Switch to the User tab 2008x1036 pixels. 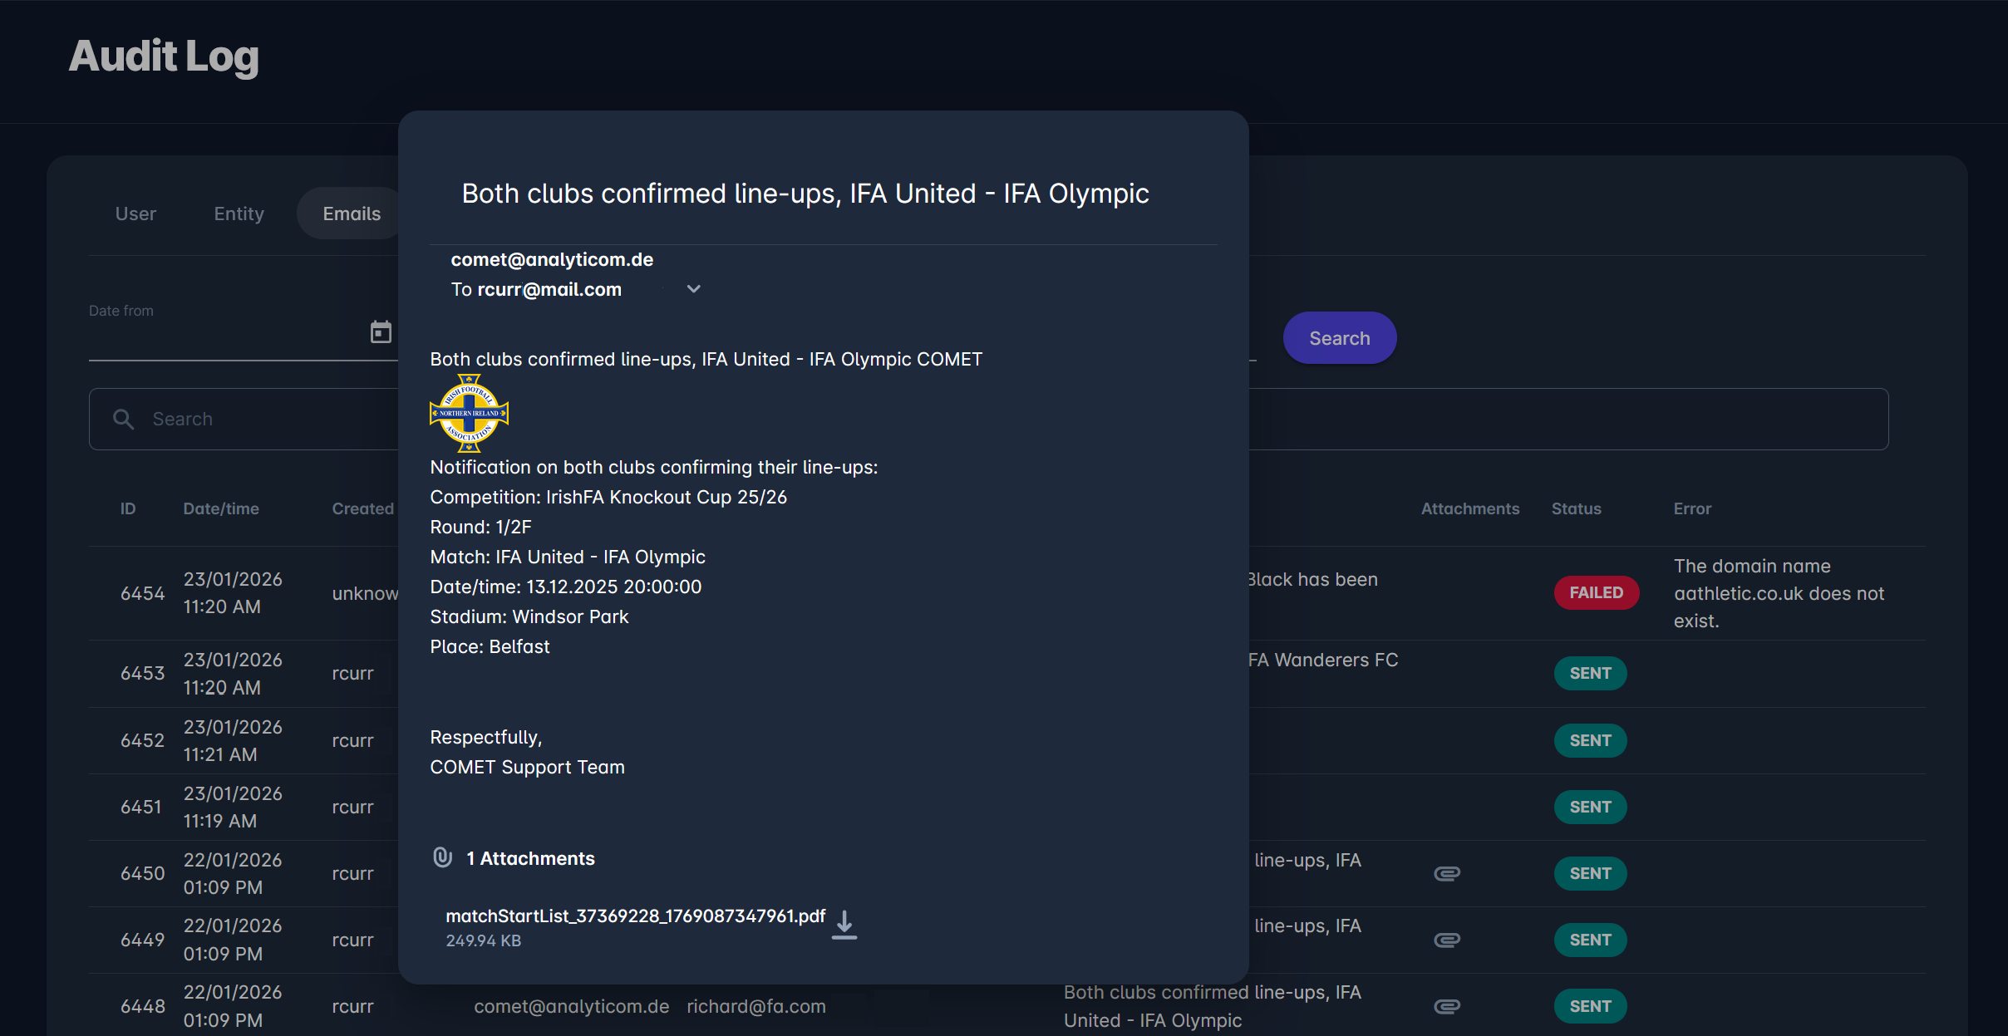click(x=135, y=214)
